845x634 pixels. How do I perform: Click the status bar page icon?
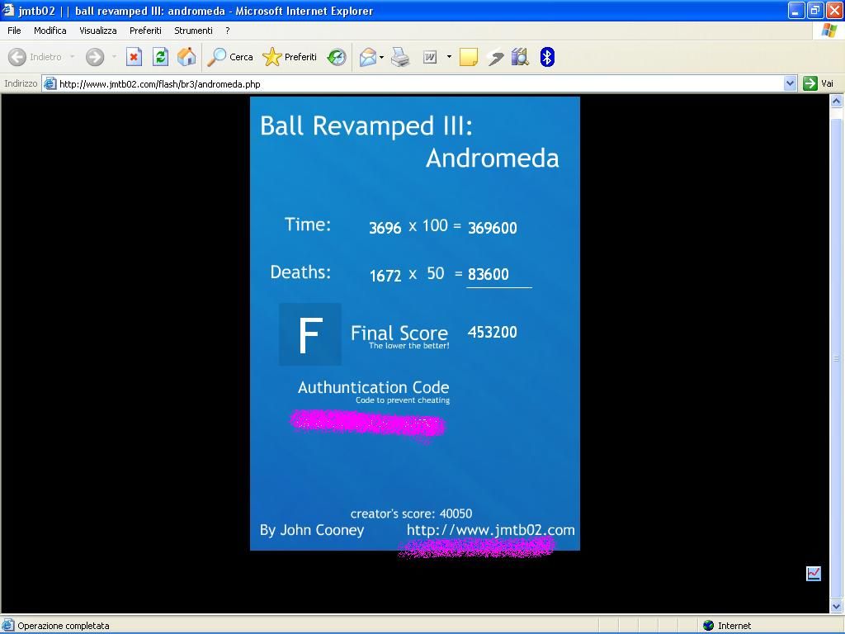tap(7, 626)
